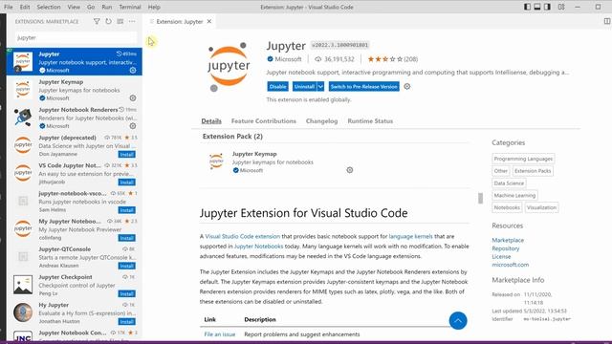Switch to the Changelog tab

[x=321, y=121]
